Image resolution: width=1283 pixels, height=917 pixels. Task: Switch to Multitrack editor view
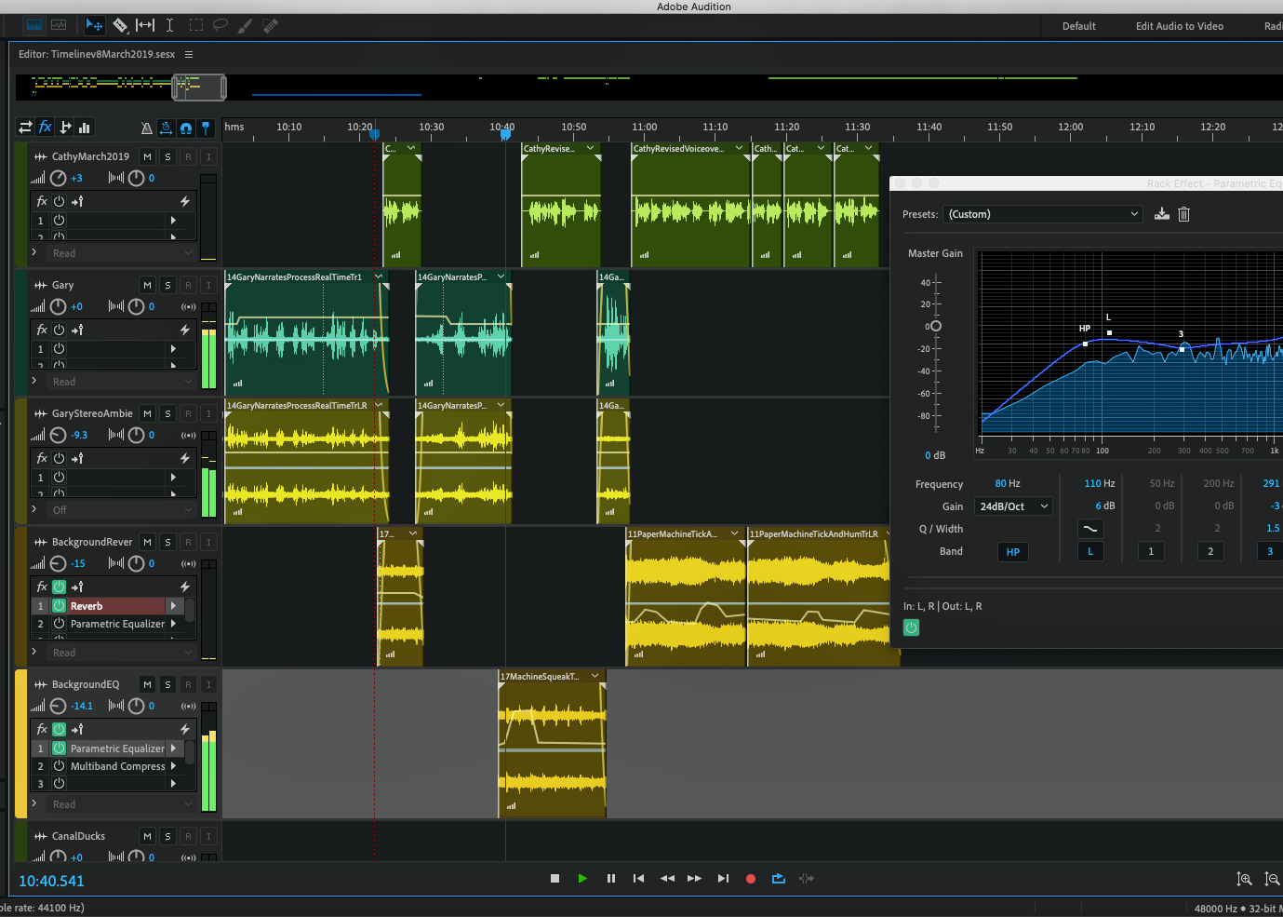point(59,25)
